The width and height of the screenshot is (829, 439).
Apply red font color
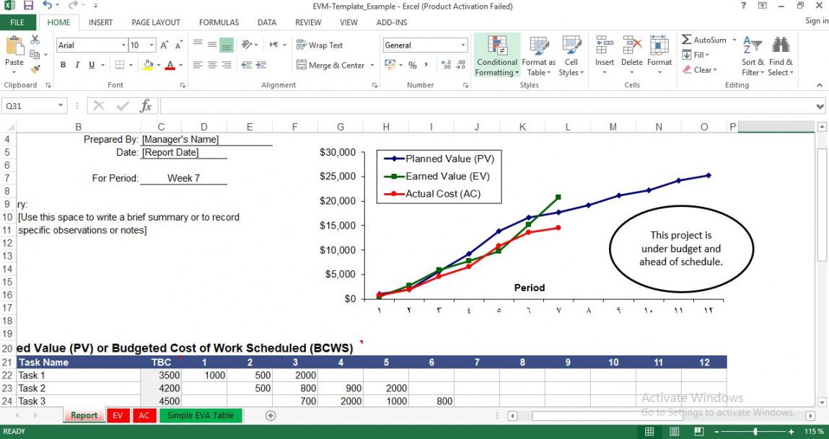click(170, 65)
